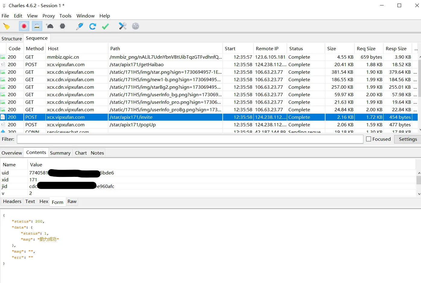Open column chooser ellipsis header
Image resolution: width=421 pixels, height=283 pixels.
[416, 49]
